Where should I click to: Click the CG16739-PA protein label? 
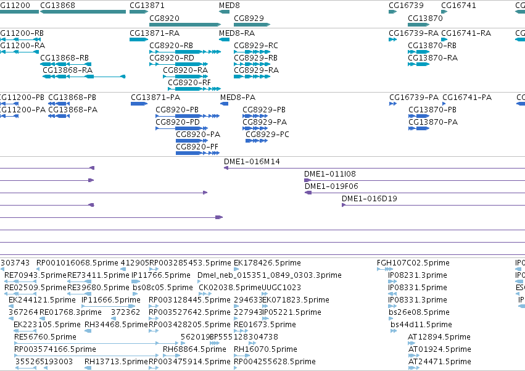[x=414, y=98]
